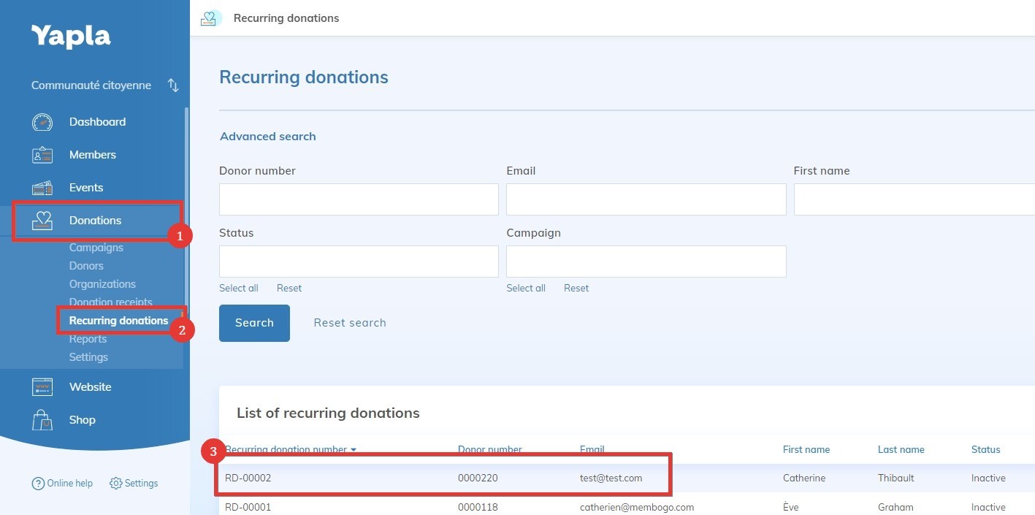The height and width of the screenshot is (515, 1035).
Task: Switch organization using the up-down arrows icon
Action: [173, 85]
